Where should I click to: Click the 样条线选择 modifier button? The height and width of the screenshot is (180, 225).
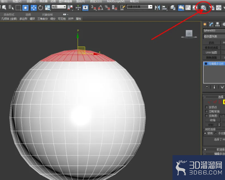pos(211,48)
